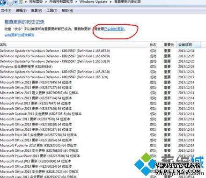The image size is (206, 178).
Task: Expand the breadcrumb arrow after 控制面板
Action: [46, 2]
